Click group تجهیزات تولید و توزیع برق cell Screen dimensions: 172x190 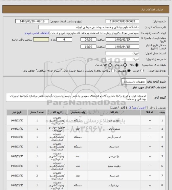[x=57, y=129]
